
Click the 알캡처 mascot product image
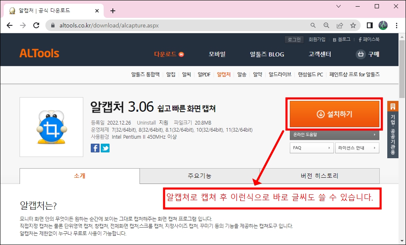click(52, 127)
